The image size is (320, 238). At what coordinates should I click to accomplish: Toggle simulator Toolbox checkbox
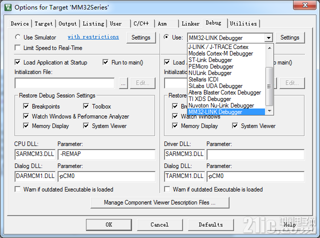(x=86, y=106)
